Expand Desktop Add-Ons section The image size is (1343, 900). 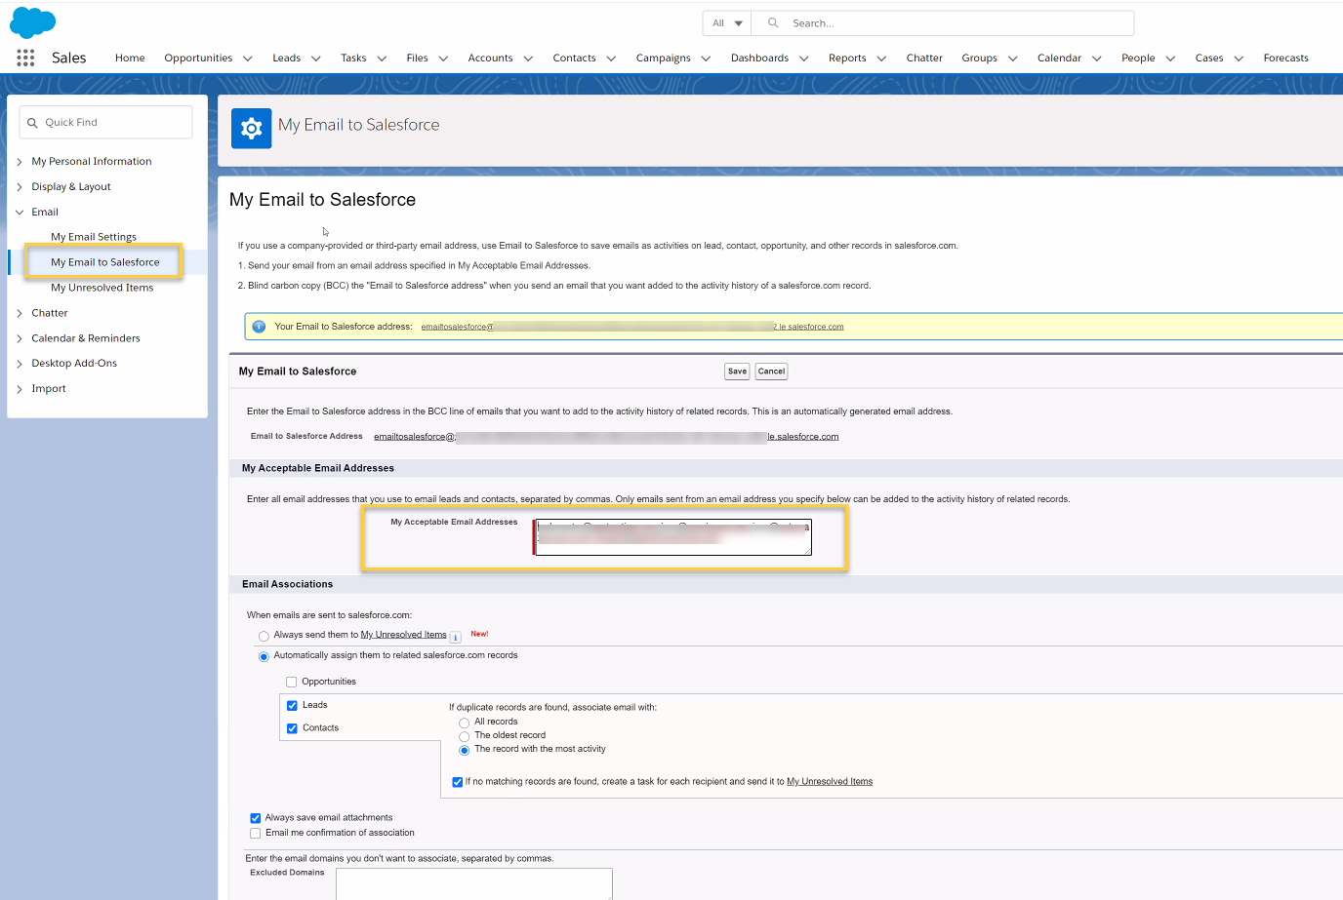pos(20,364)
